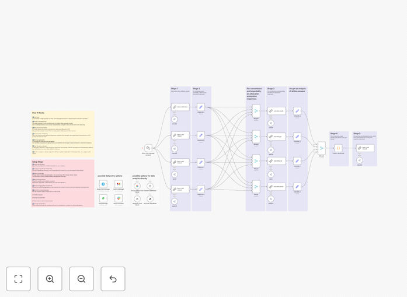Viewport: 407px width, 297px height.
Task: Click the Stage 1 sticky note heading
Action: click(175, 89)
